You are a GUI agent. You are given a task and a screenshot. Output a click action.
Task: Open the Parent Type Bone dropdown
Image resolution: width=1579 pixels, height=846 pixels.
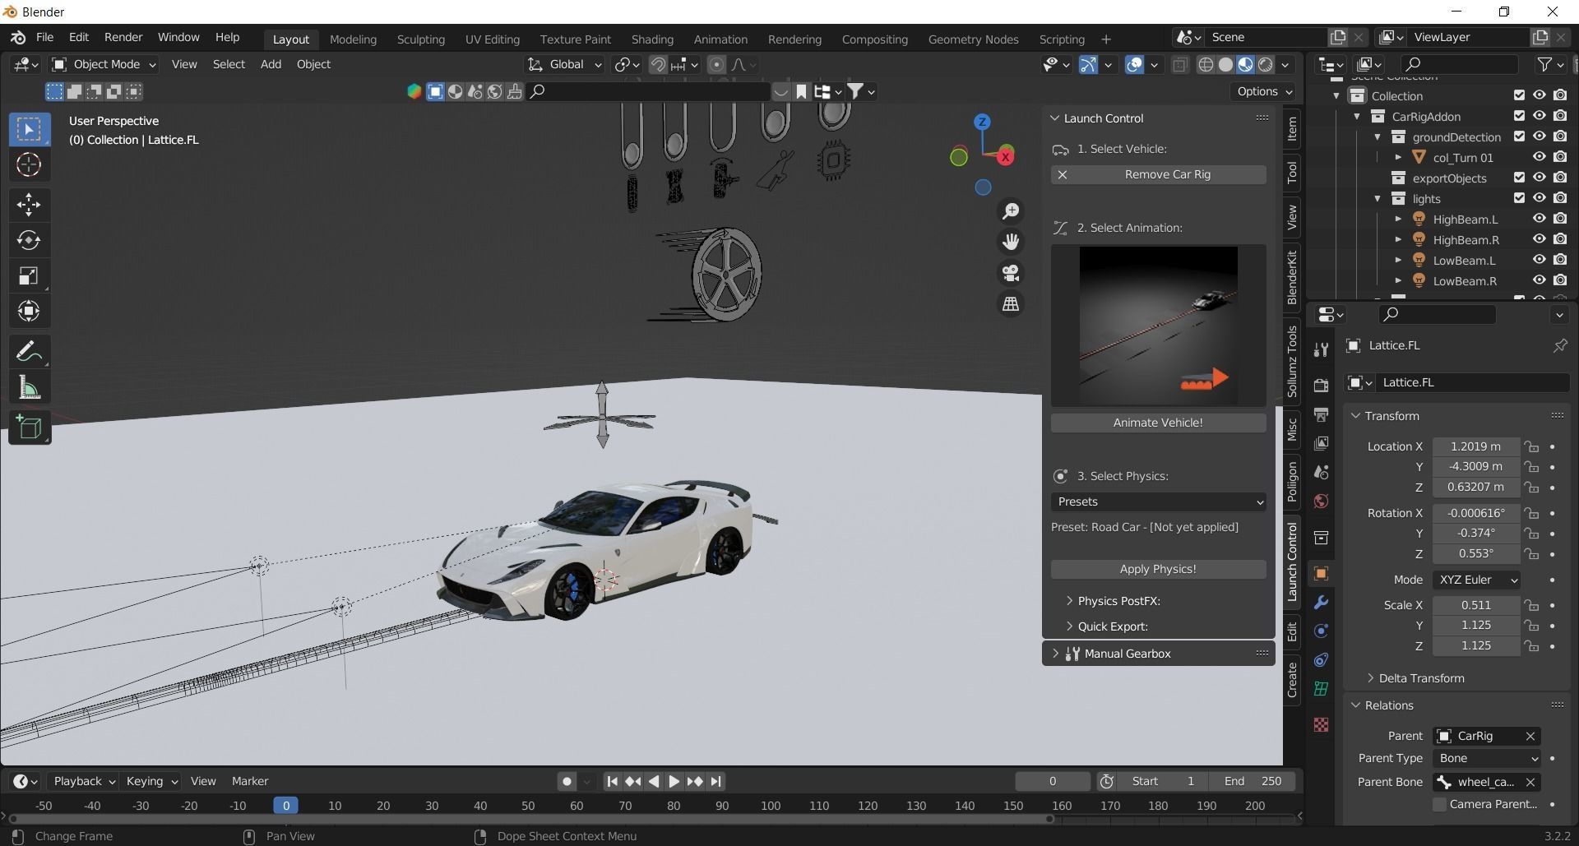[1487, 758]
